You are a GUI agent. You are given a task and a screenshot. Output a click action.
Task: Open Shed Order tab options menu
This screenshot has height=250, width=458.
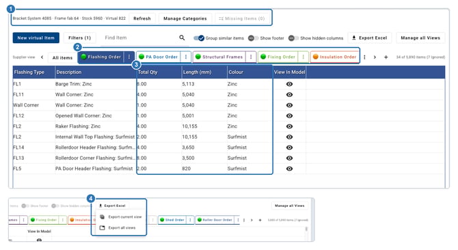[x=190, y=220]
